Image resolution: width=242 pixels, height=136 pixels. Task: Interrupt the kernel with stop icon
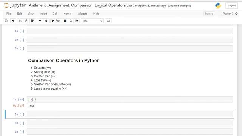(65, 21)
